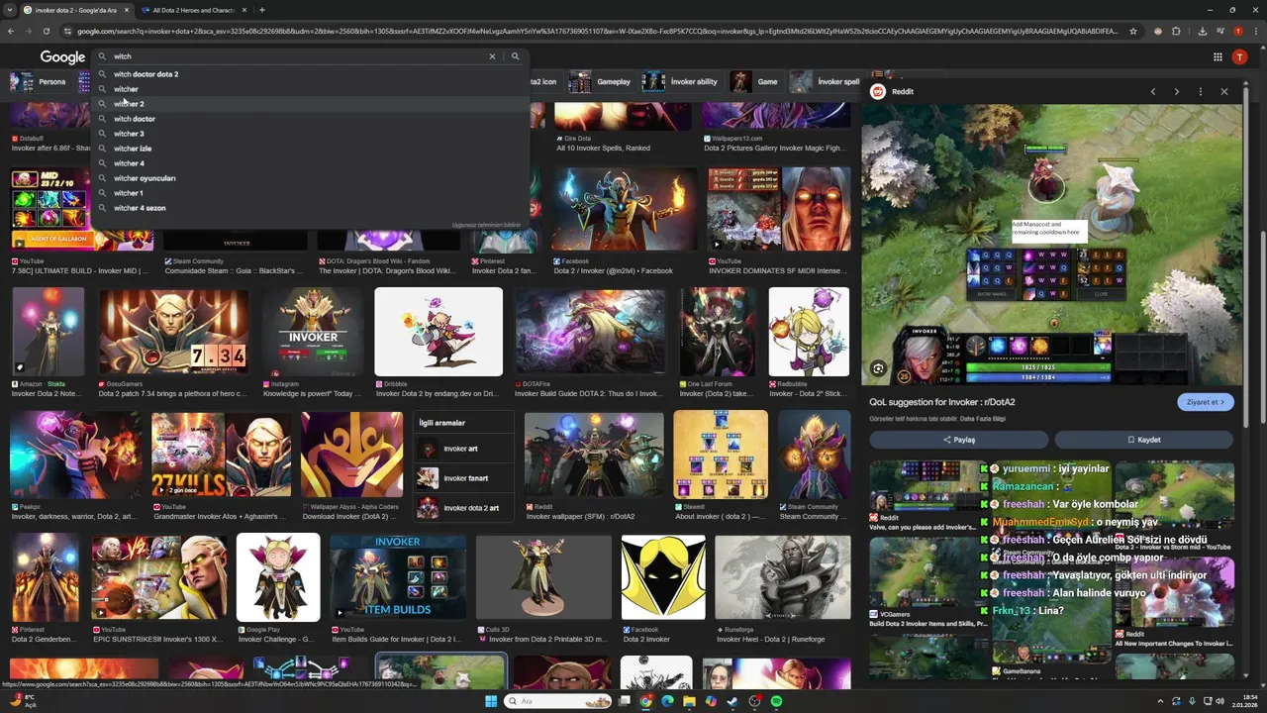The height and width of the screenshot is (713, 1267).
Task: Open the Redbubble Invoker sticker thumbnail
Action: [x=809, y=332]
